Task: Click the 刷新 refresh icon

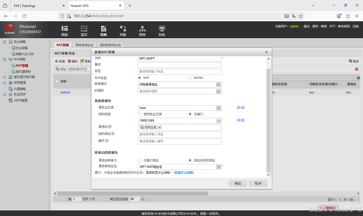Action: (x=350, y=61)
